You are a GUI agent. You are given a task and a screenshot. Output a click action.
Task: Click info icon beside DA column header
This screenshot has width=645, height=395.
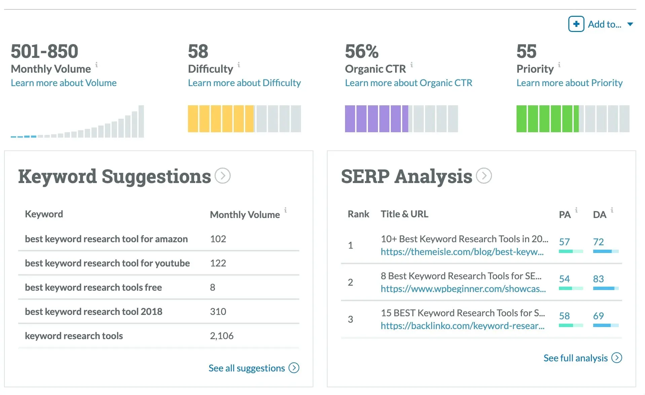[612, 210]
